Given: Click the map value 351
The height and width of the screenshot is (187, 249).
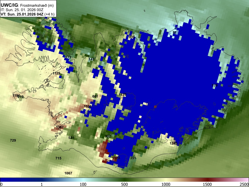Looking at the screenshot, I should [133, 158].
